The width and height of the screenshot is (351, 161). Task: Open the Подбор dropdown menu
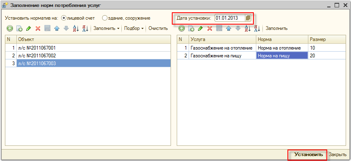tap(134, 28)
